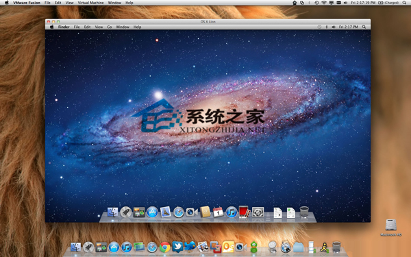Open guest Edit menu in Lion VM

87,27
